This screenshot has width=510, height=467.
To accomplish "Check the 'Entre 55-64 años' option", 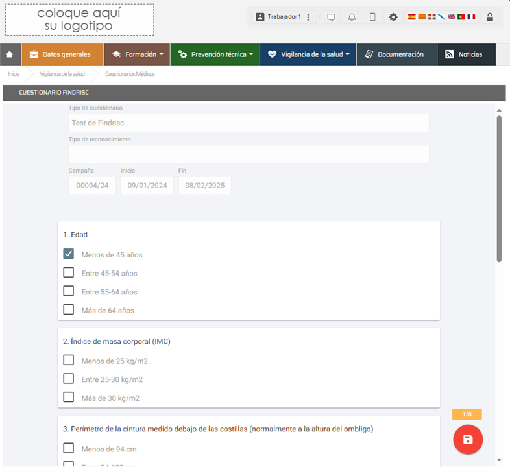I will pos(69,291).
